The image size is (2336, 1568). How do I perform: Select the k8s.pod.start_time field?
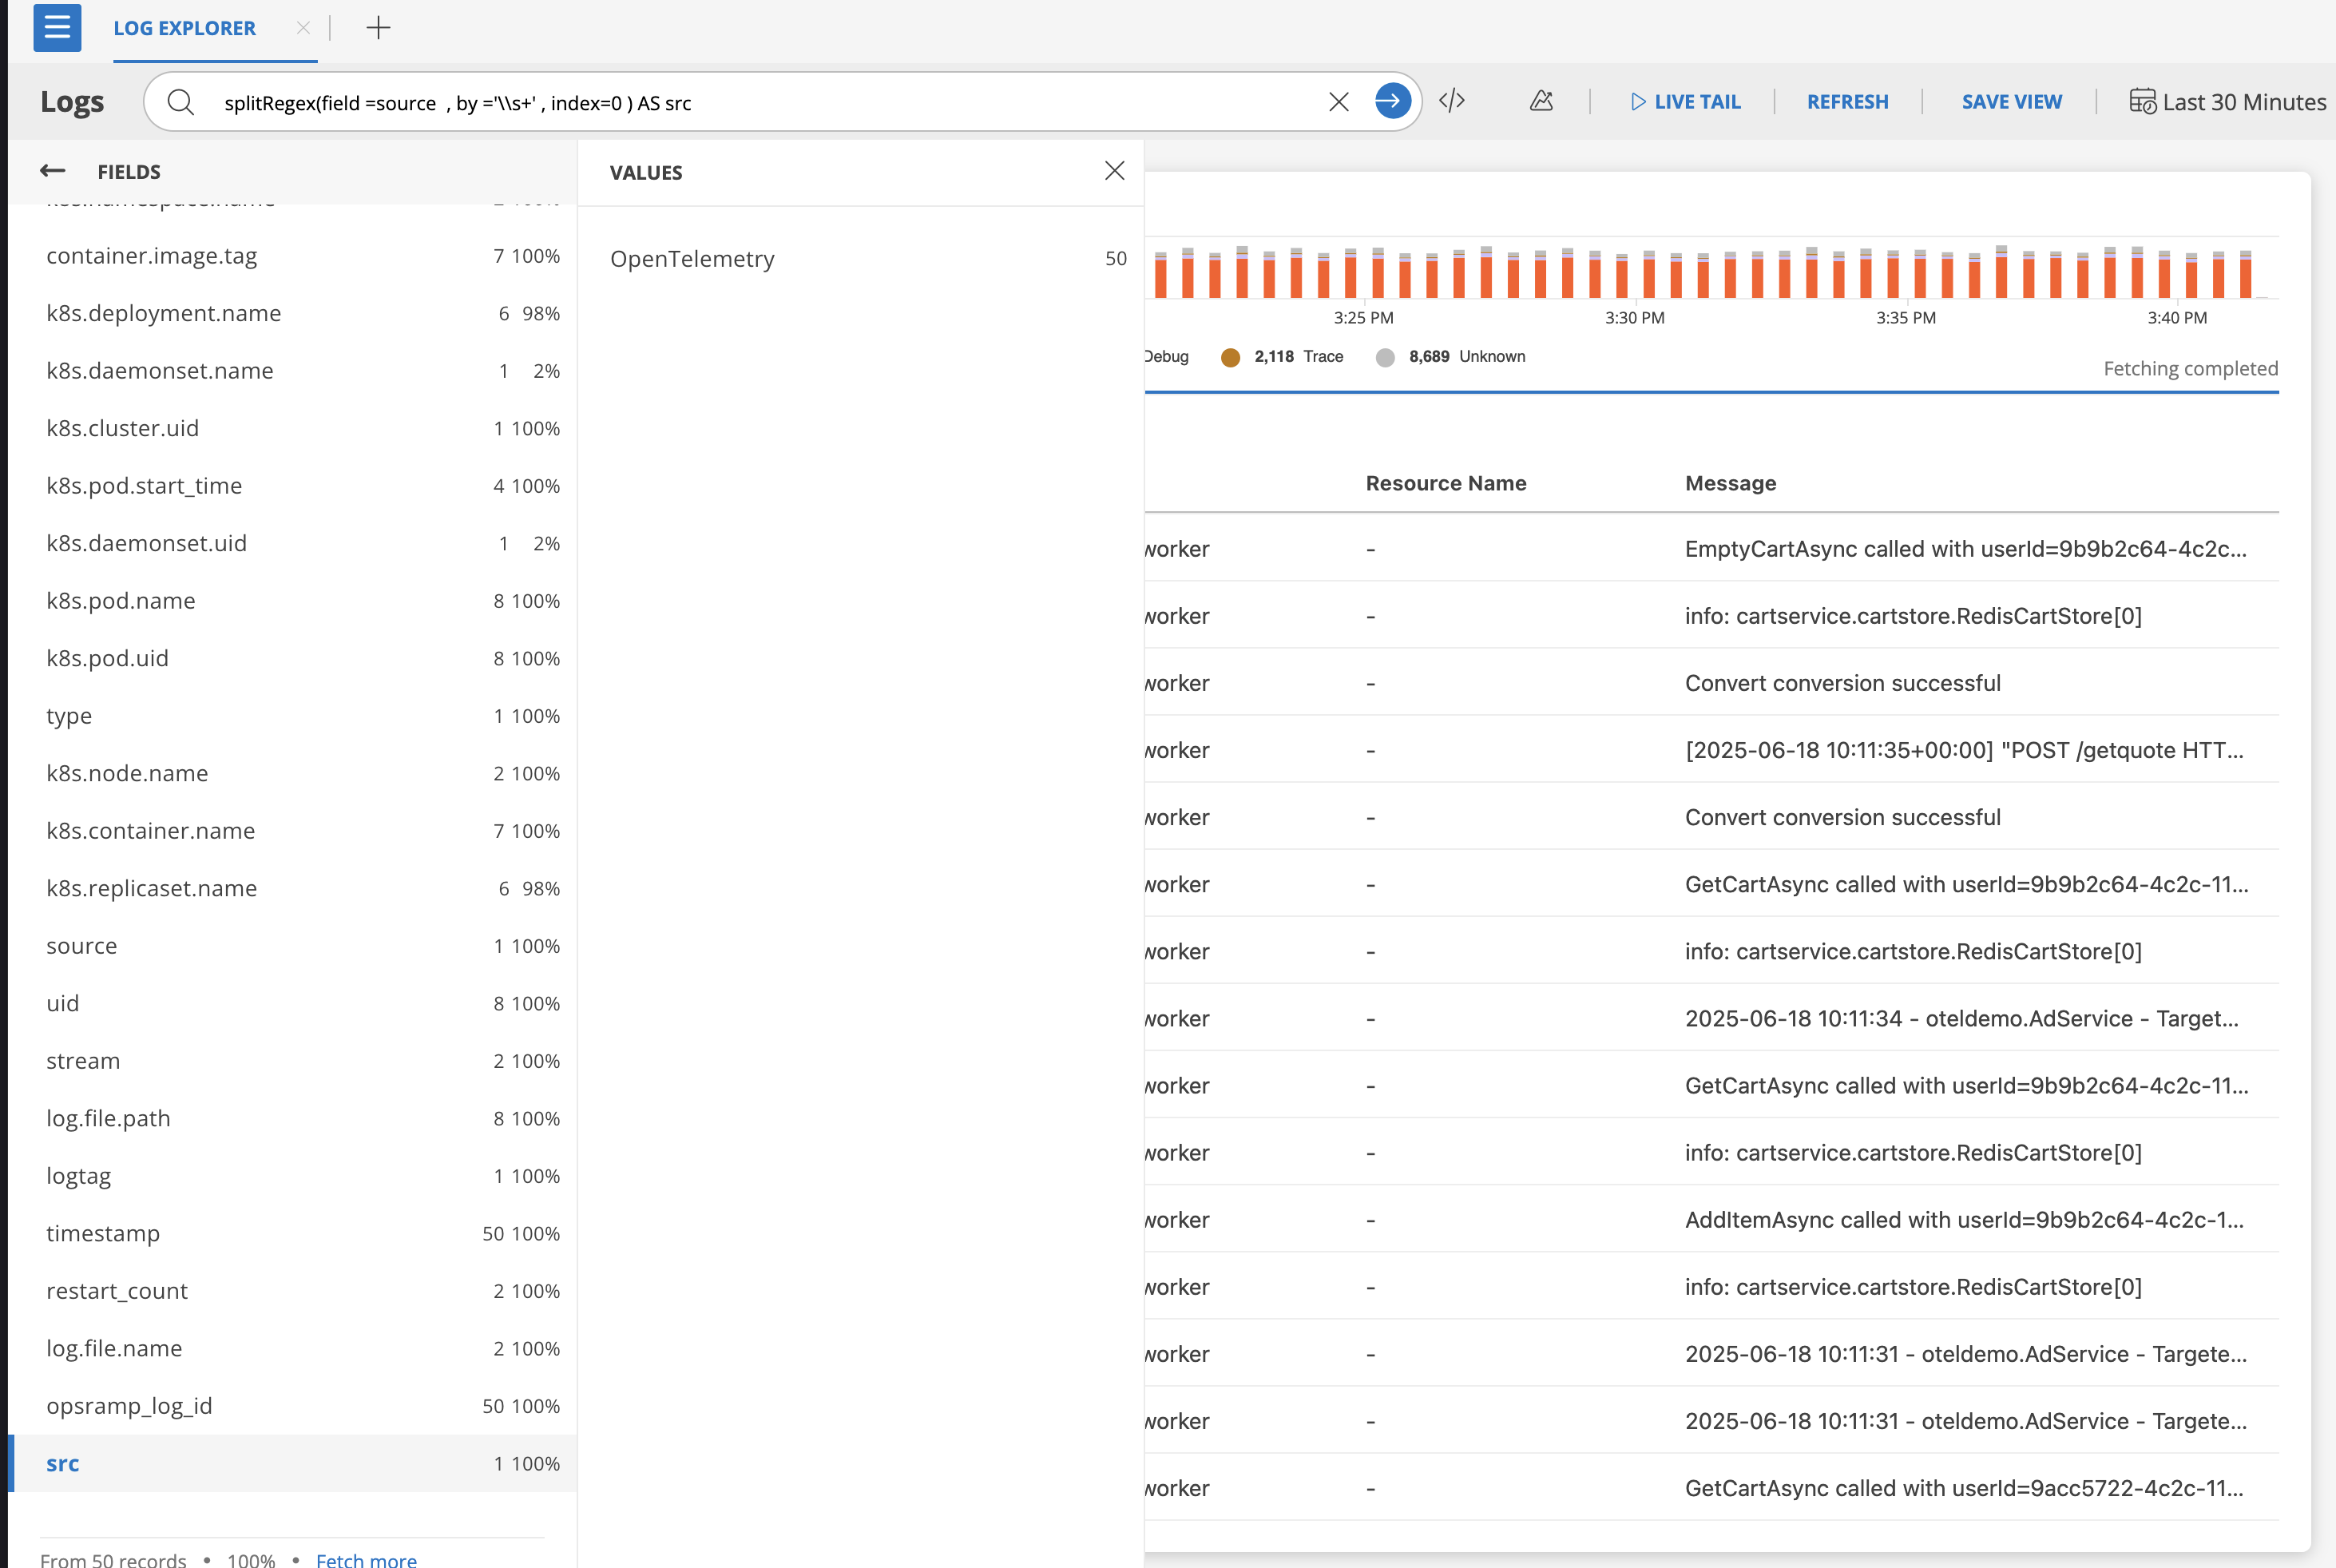[x=292, y=486]
